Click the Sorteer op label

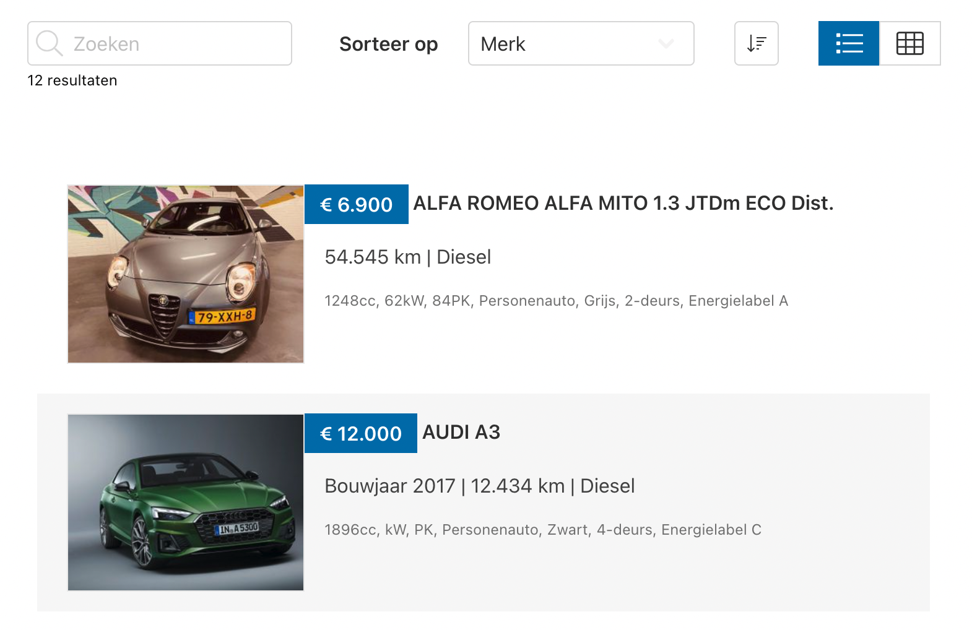point(388,45)
